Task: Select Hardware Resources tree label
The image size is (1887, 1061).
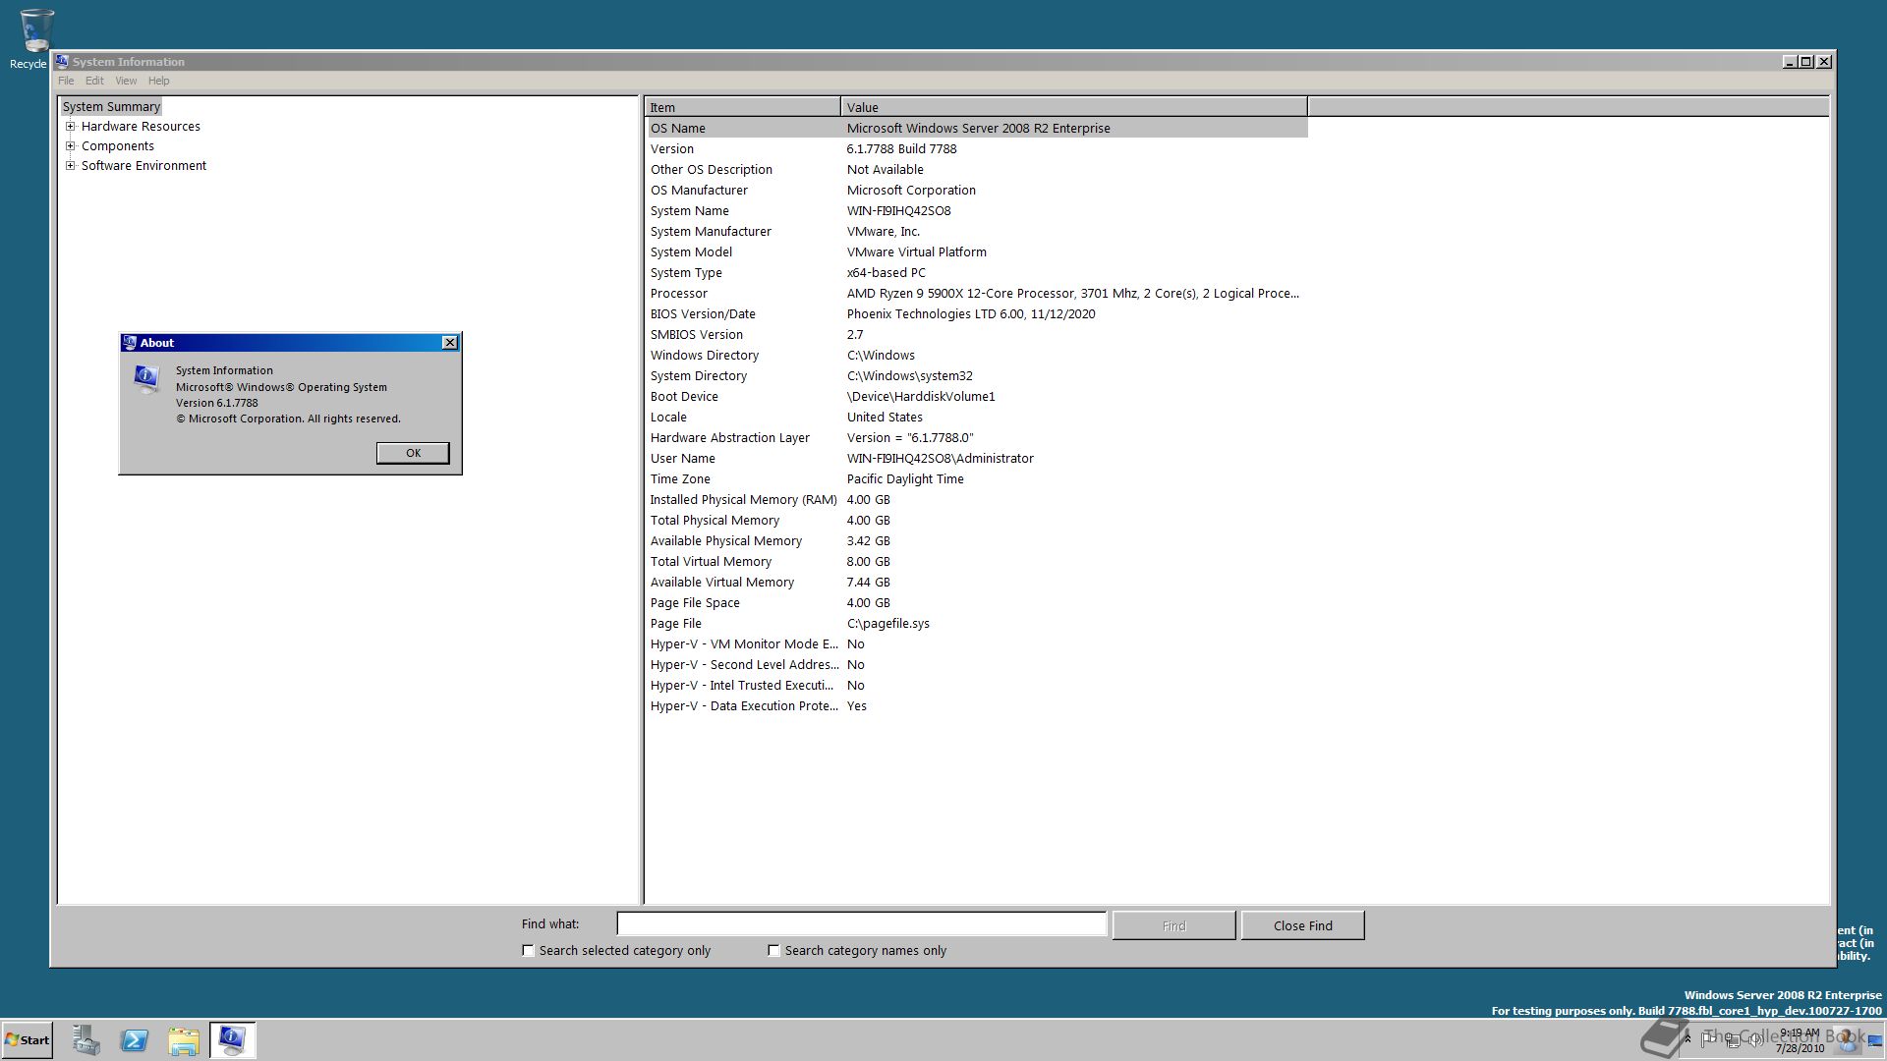Action: point(141,127)
